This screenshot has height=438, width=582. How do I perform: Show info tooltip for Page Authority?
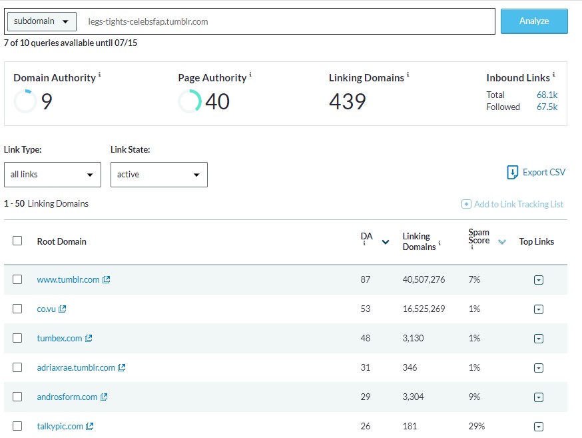(250, 74)
